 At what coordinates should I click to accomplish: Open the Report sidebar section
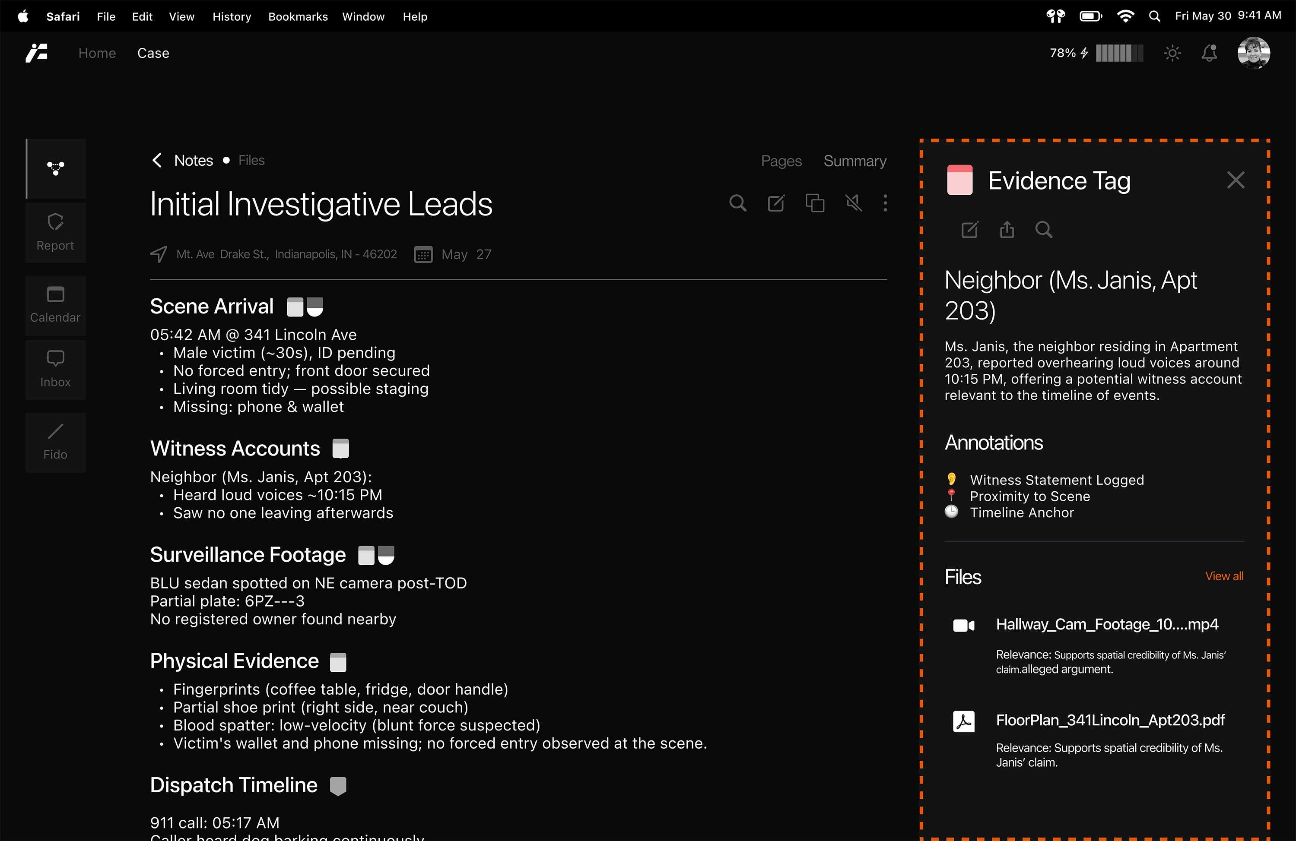pyautogui.click(x=56, y=233)
